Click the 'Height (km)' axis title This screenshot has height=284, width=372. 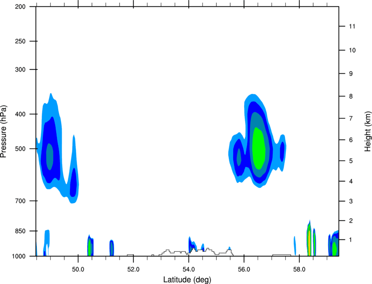click(368, 132)
